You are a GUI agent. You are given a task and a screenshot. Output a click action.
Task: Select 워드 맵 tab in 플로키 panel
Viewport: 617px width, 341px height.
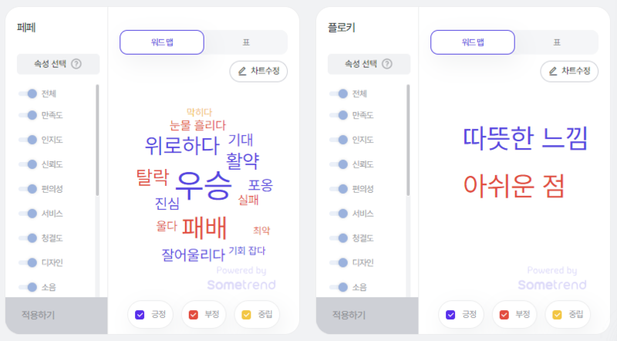473,42
